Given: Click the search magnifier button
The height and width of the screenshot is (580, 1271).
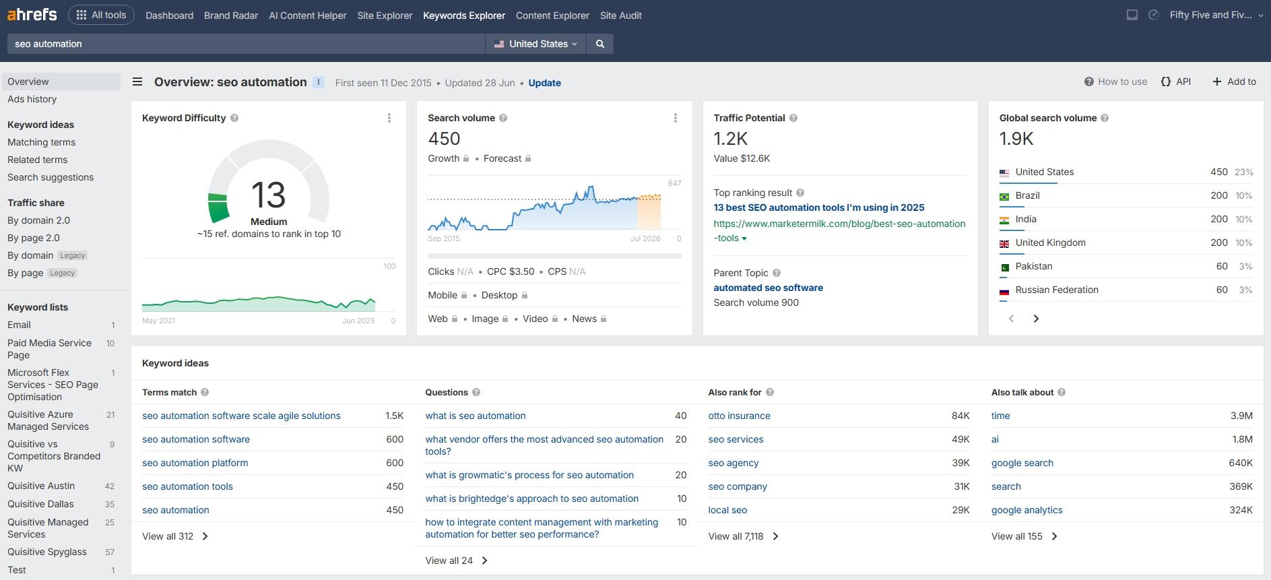Looking at the screenshot, I should click(600, 44).
